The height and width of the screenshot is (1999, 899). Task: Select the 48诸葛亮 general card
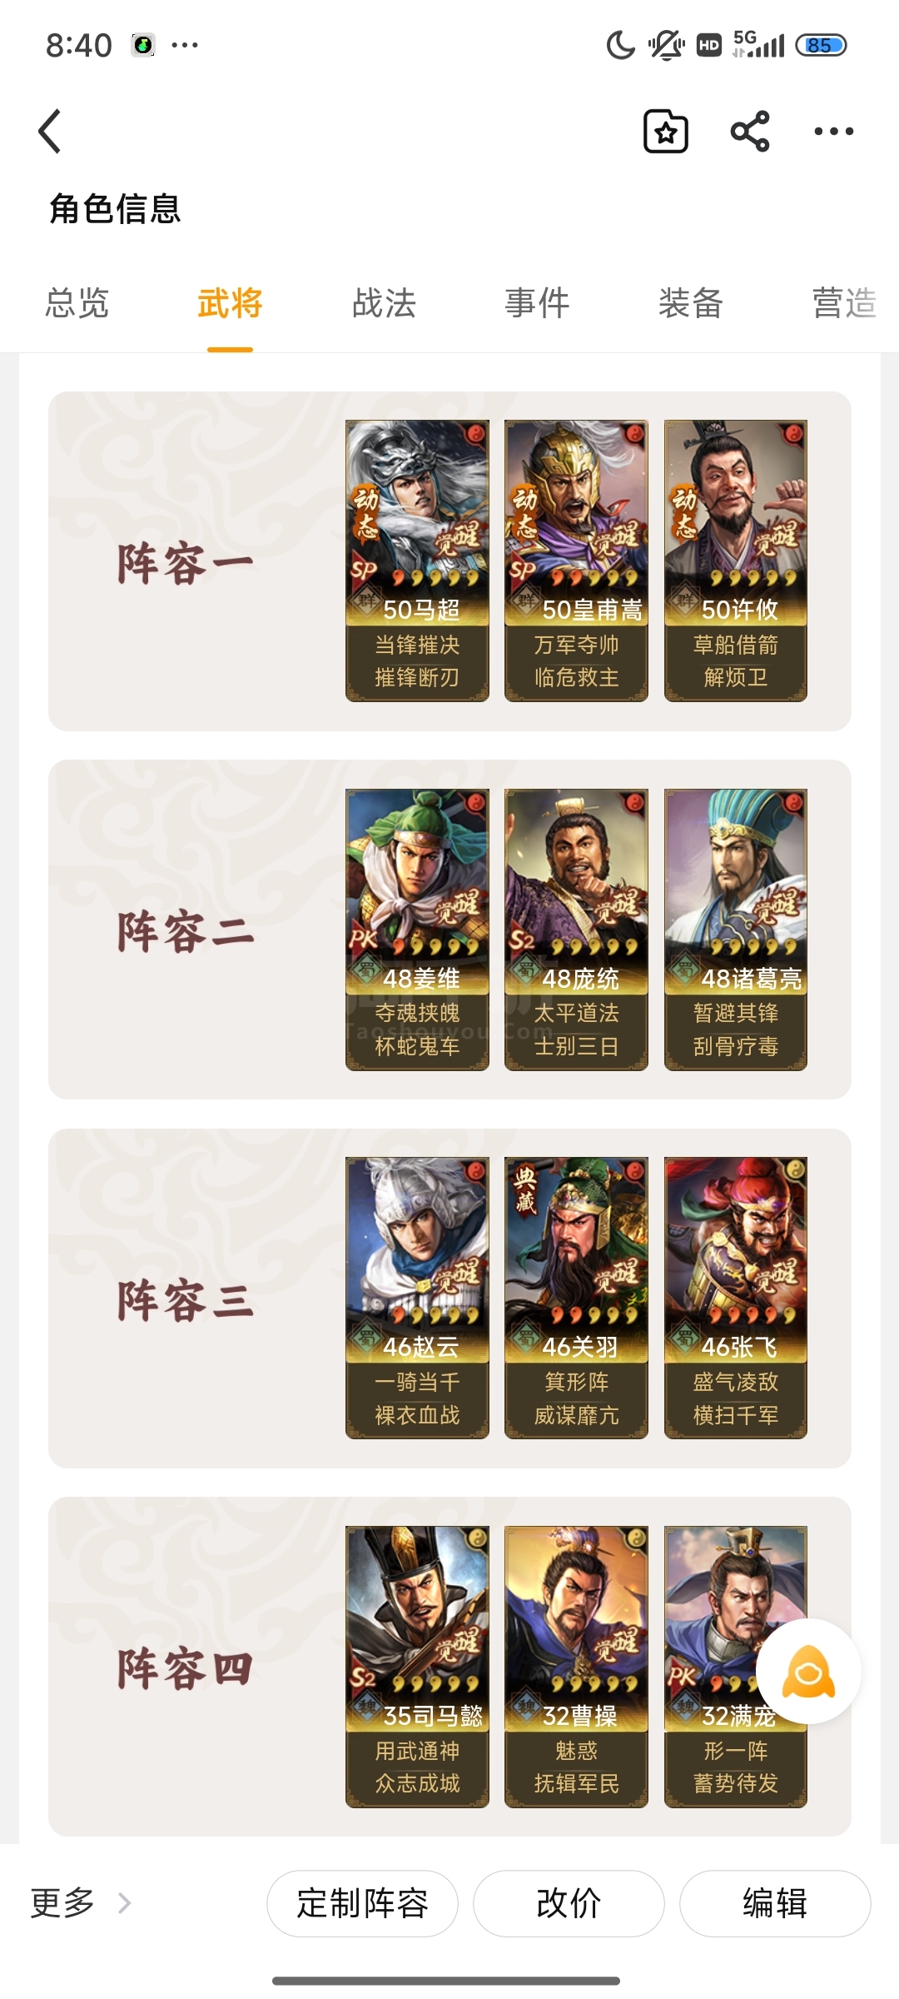(x=736, y=930)
